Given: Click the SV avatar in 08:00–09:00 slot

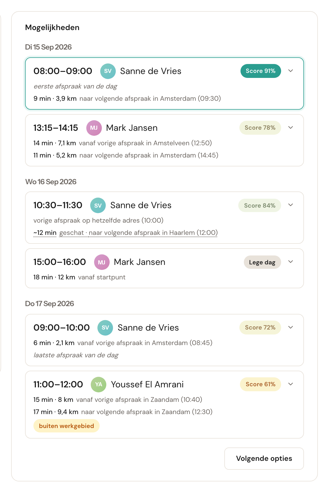Looking at the screenshot, I should click(x=108, y=71).
